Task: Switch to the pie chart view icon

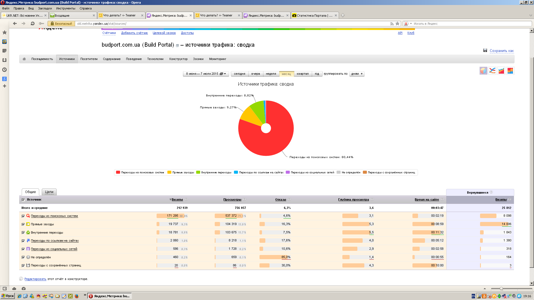Action: (x=483, y=71)
